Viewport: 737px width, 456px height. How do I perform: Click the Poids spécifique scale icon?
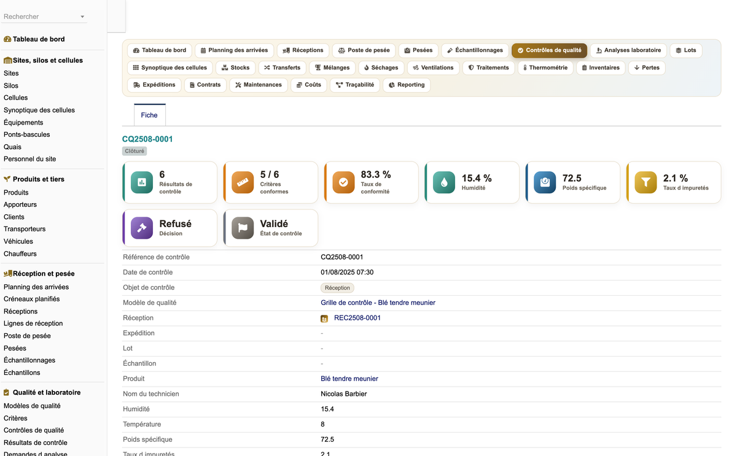pyautogui.click(x=545, y=182)
